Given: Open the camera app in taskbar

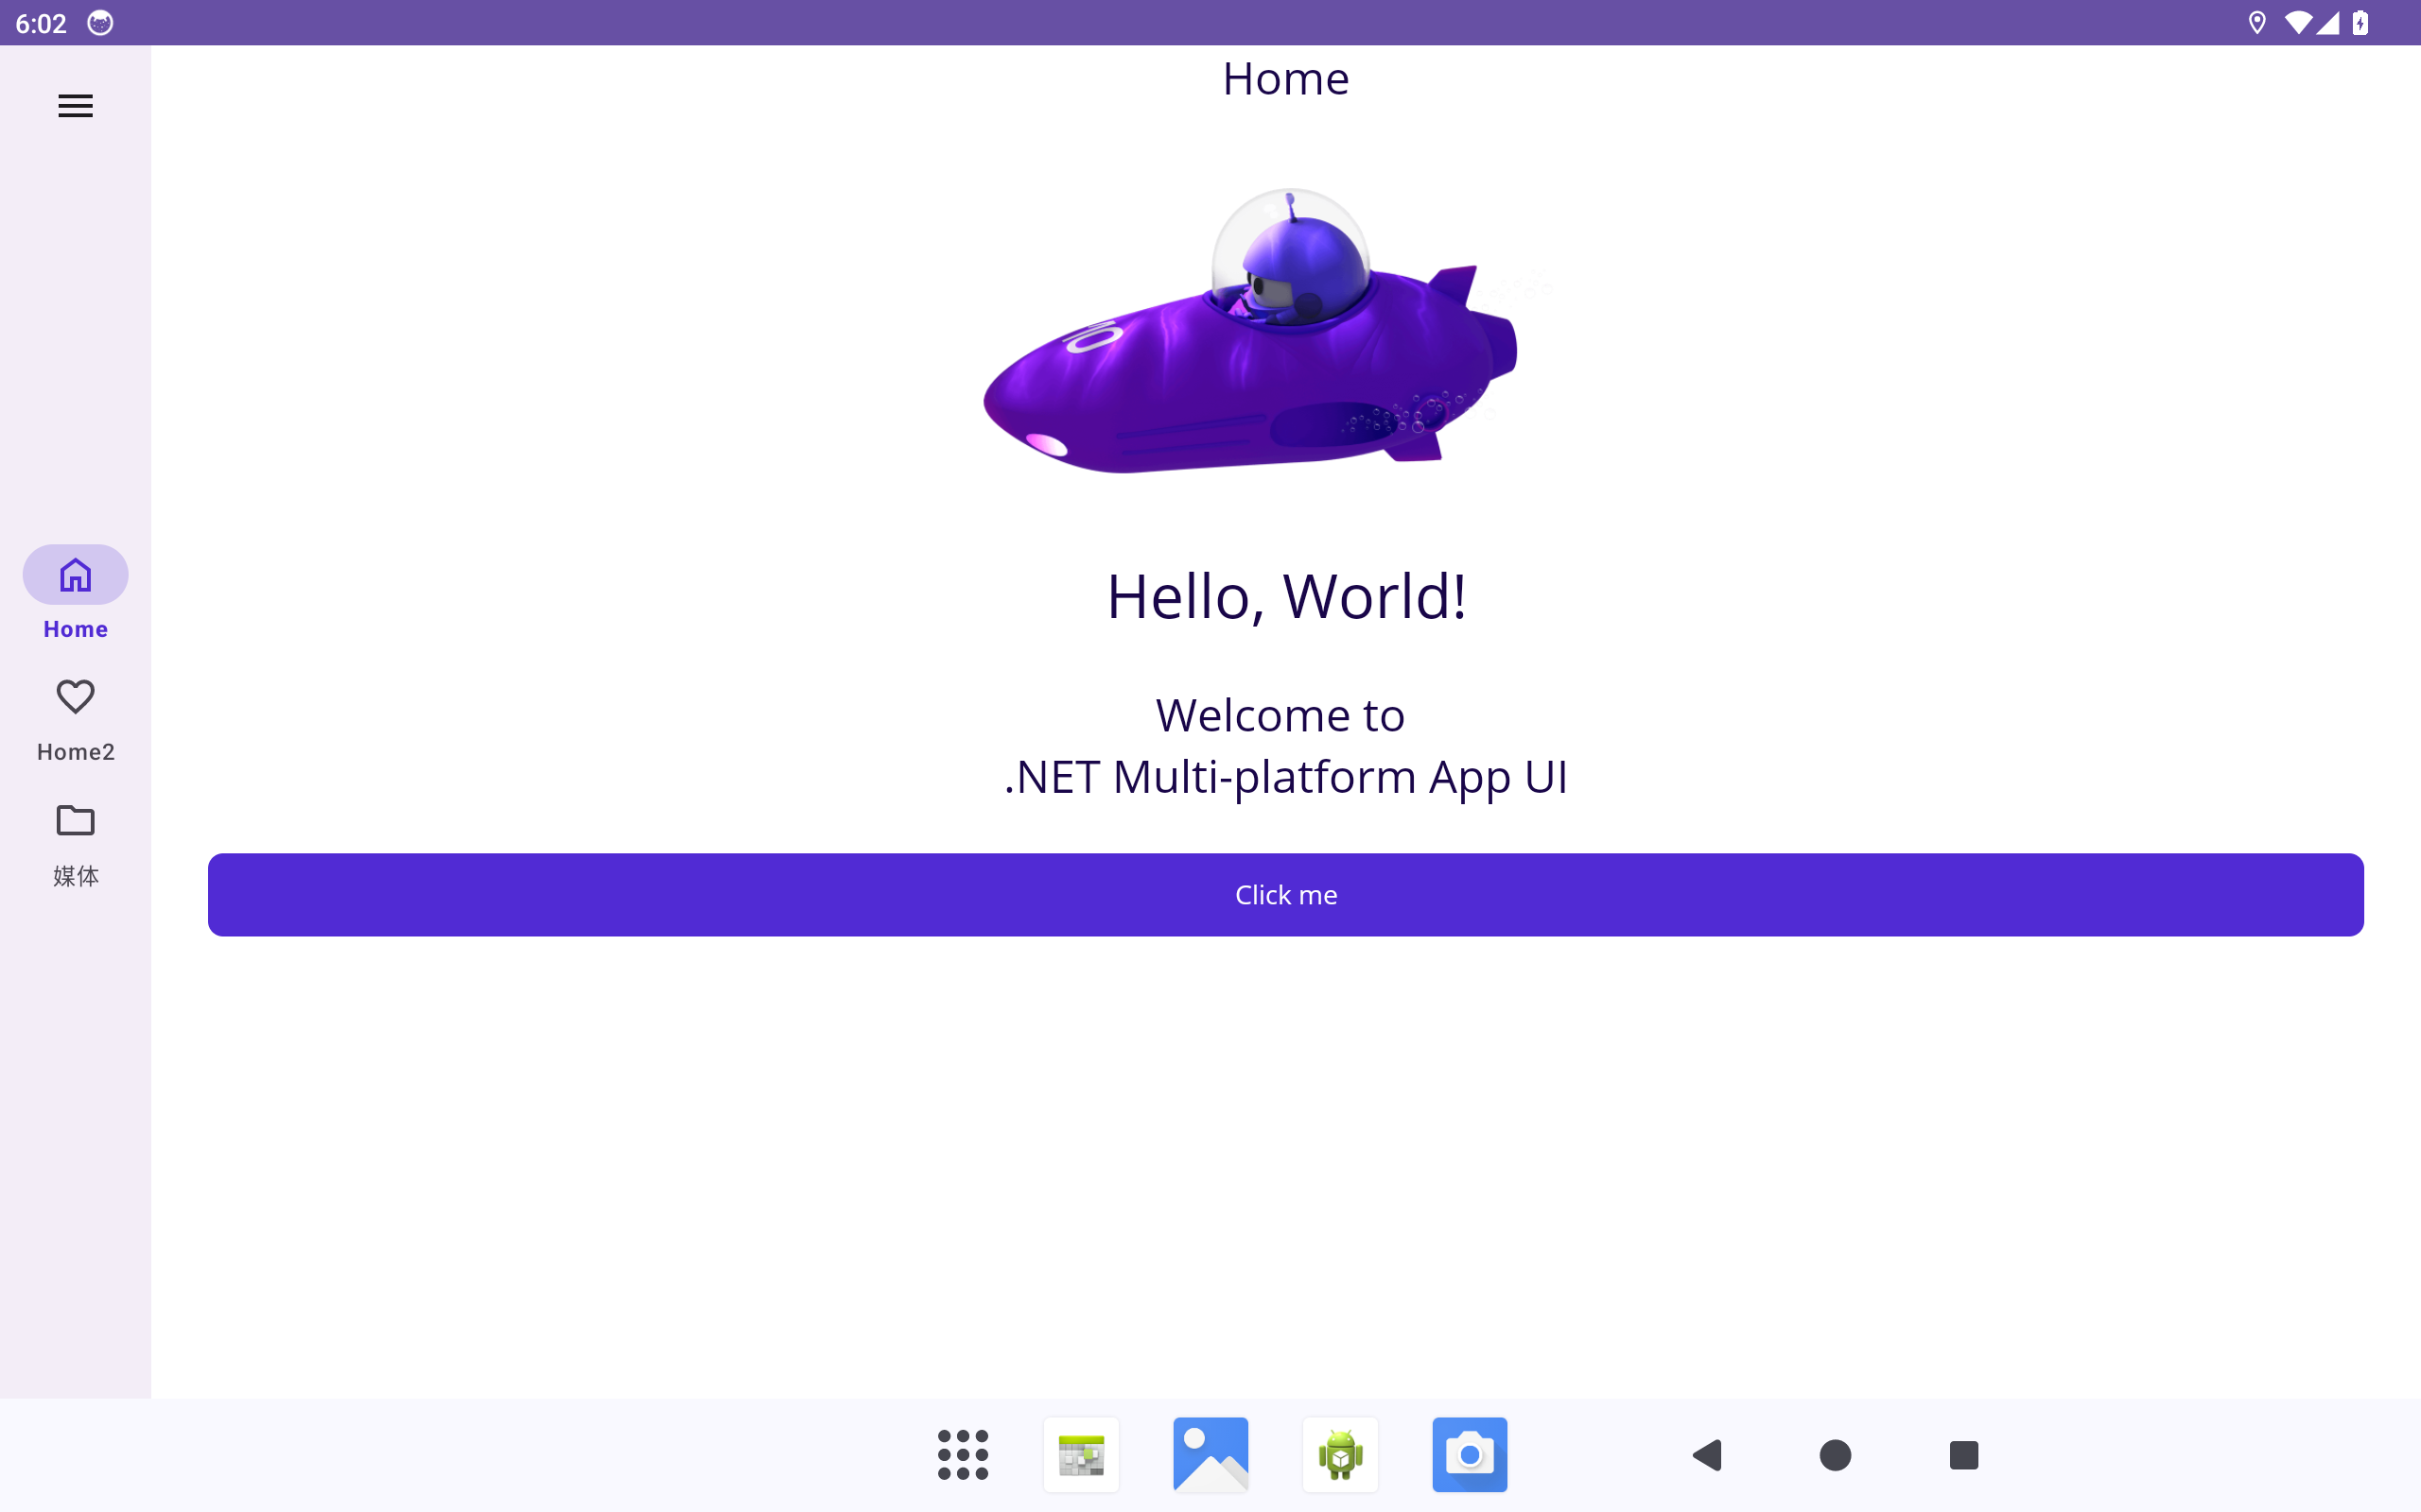Looking at the screenshot, I should point(1470,1455).
